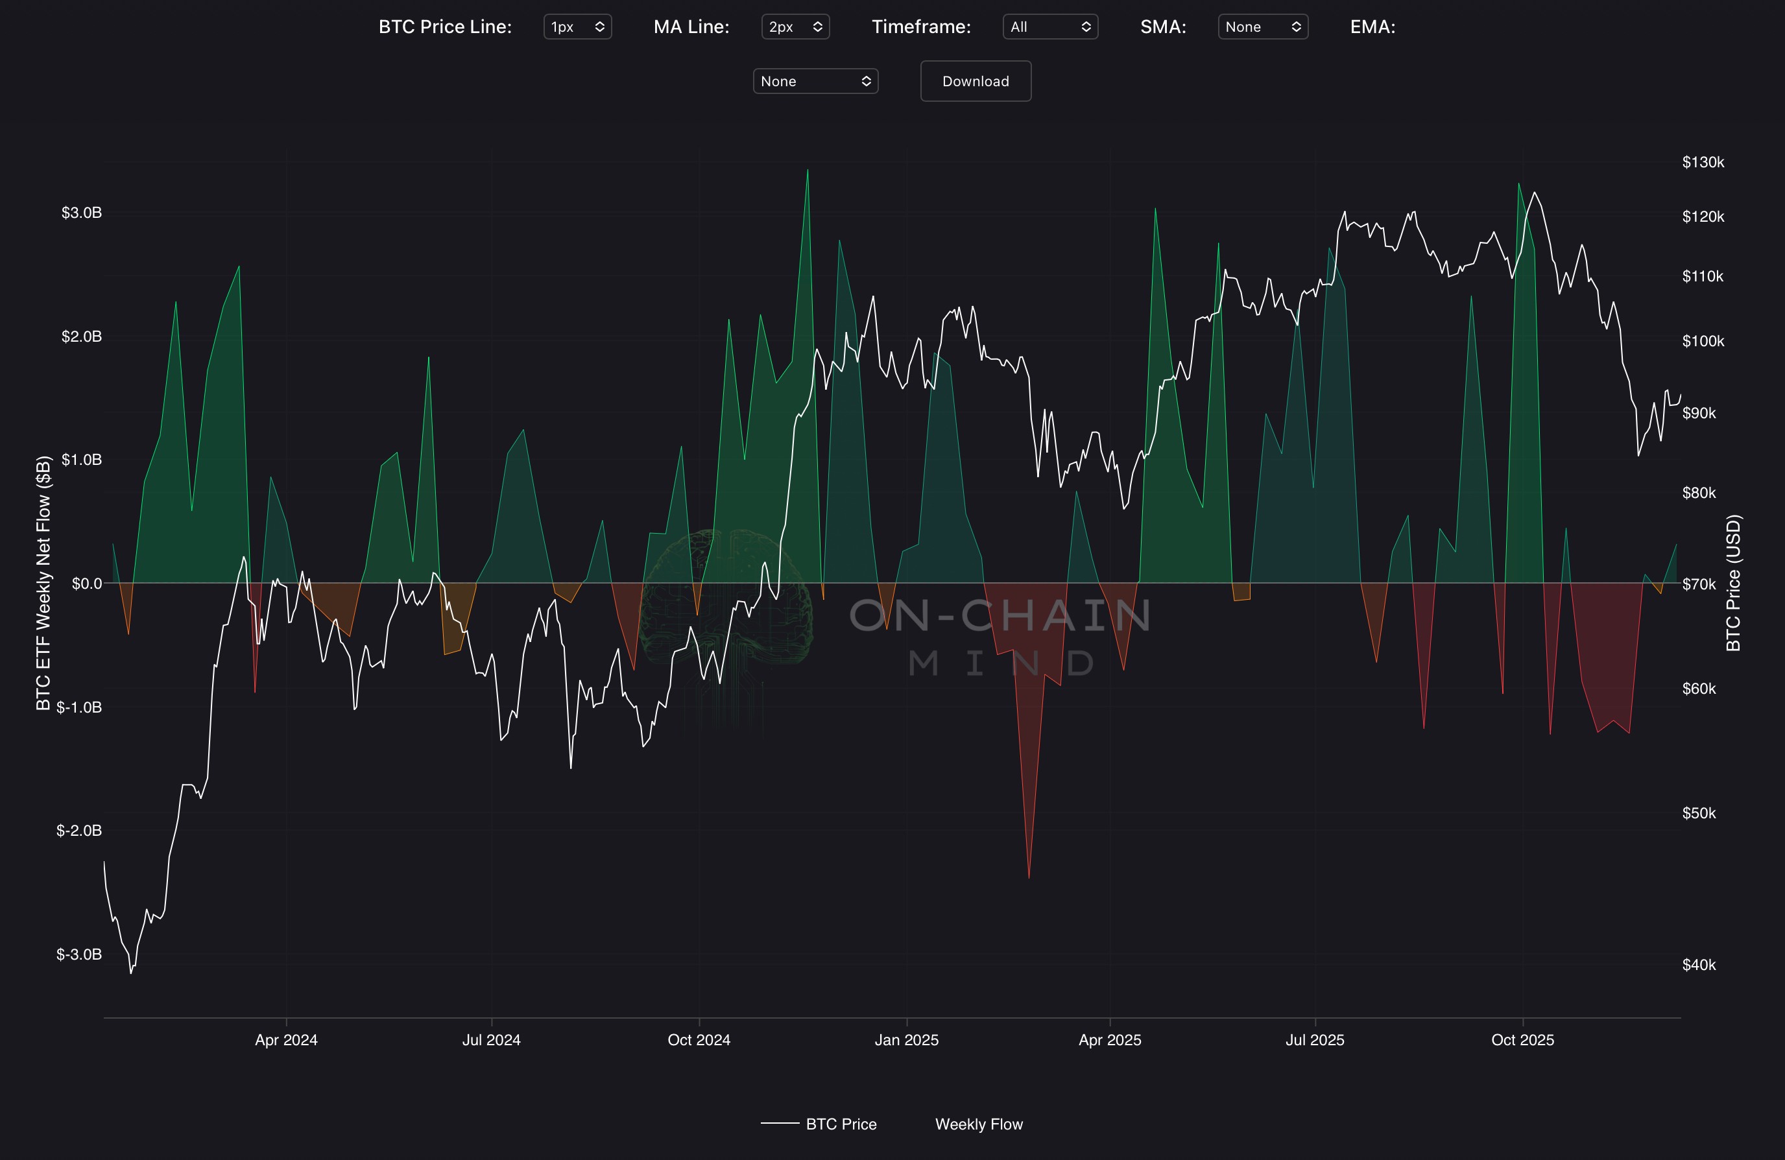Click the BTC ETF Weekly Net Flow axis title
1785x1160 pixels.
[x=43, y=583]
